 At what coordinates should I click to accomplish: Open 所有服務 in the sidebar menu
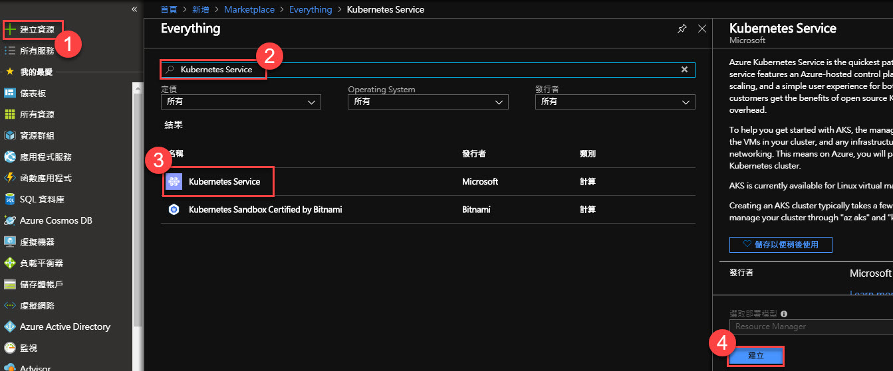tap(37, 50)
